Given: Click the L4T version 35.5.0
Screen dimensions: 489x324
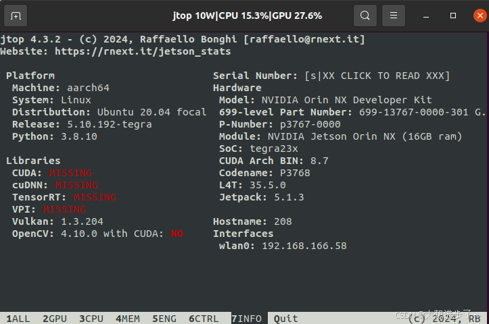Looking at the screenshot, I should [268, 185].
